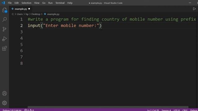Click Desktop in the breadcrumb path
The width and height of the screenshot is (198, 111).
click(36, 14)
